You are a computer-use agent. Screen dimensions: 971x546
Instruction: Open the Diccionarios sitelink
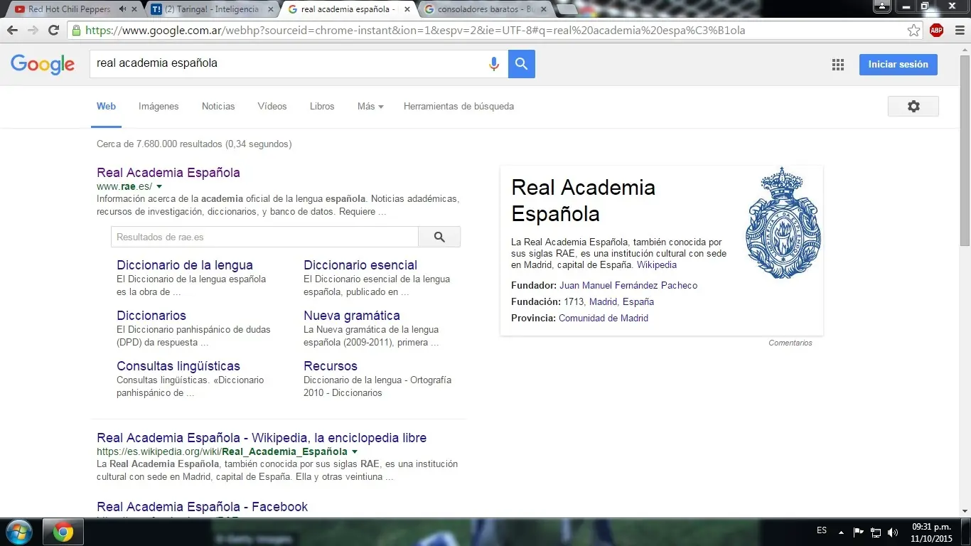151,316
